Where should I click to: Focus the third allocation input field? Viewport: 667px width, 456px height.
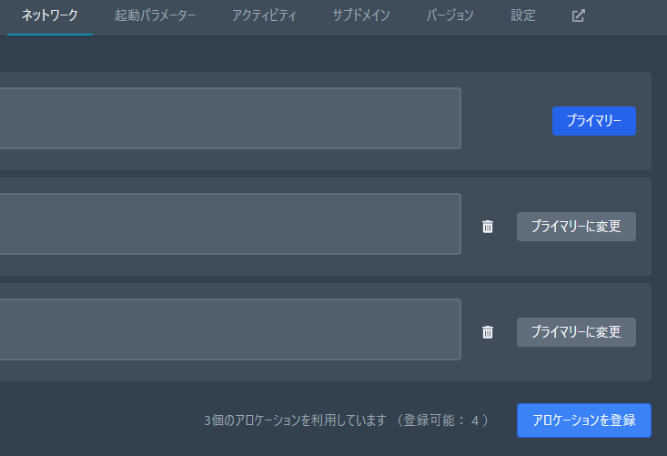click(227, 329)
